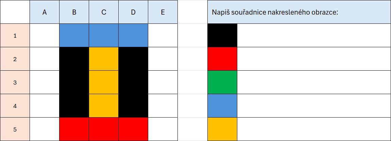Select row header 3
The height and width of the screenshot is (141, 391).
[x=15, y=82]
